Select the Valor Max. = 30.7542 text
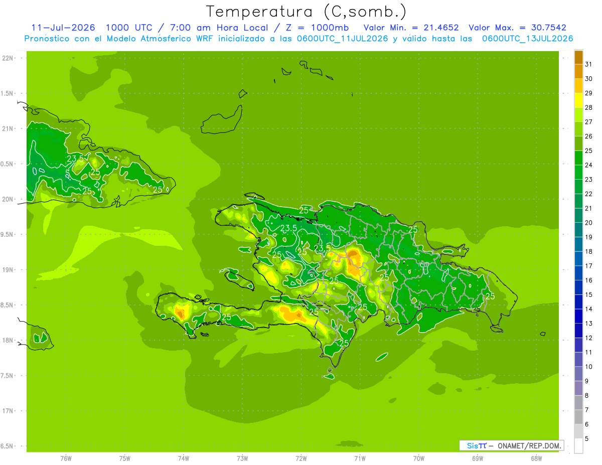Screen dimensions: 602x465 pyautogui.click(x=518, y=28)
